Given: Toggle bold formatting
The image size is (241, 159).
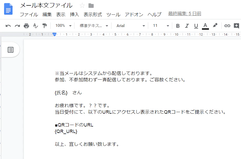Looking at the screenshot, I should click(178, 26).
